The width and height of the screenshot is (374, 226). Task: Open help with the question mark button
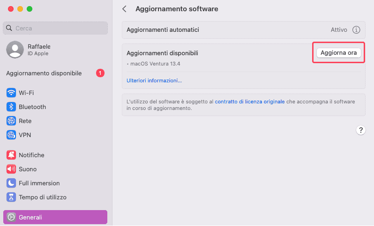361,130
